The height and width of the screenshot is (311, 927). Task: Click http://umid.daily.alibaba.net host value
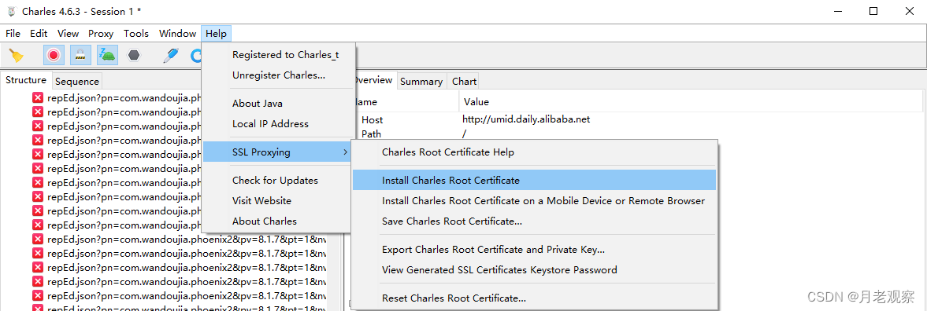527,119
